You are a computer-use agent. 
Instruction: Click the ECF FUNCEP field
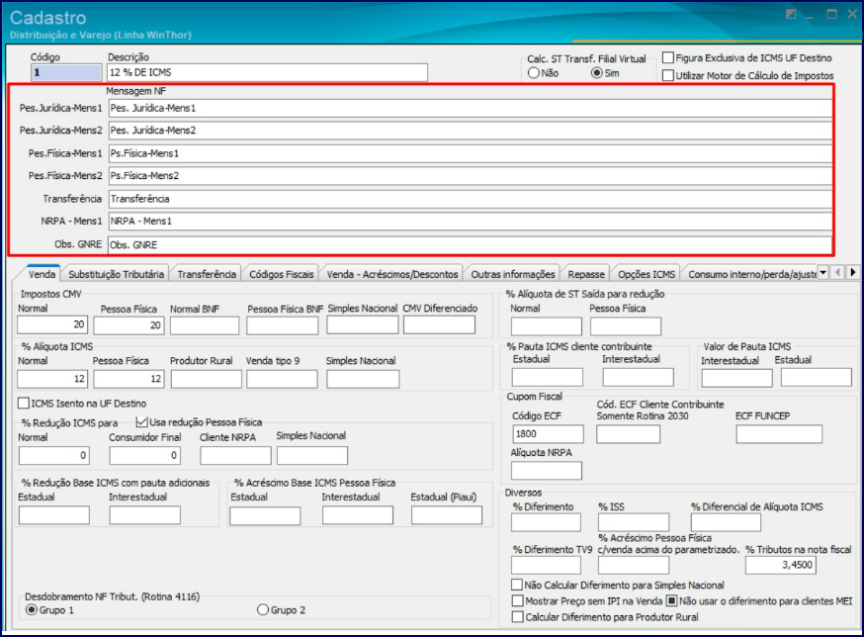(x=779, y=434)
